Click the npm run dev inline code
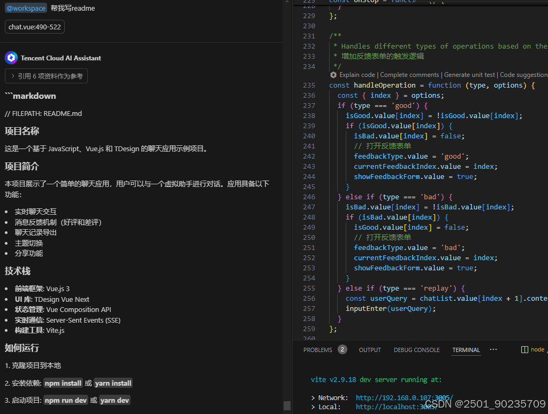The width and height of the screenshot is (548, 414). tap(65, 400)
